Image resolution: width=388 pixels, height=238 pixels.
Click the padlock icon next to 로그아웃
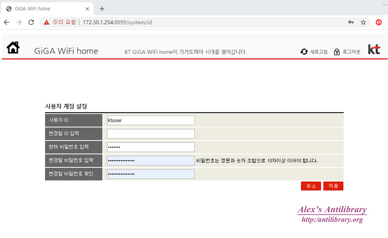point(337,52)
